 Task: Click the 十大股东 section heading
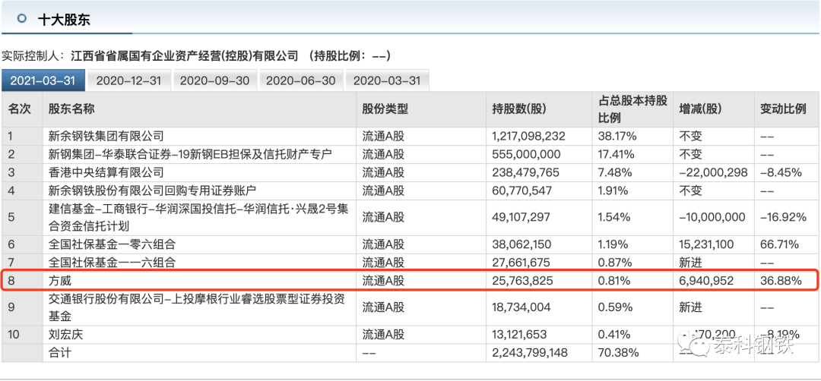[64, 20]
